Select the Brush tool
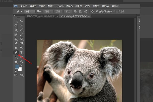Viewport: 153px width, 102px height. coord(21,35)
